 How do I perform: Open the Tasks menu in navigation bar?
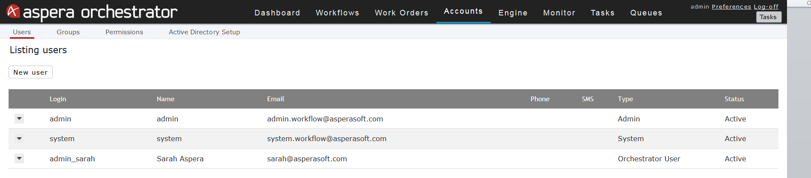tap(603, 13)
